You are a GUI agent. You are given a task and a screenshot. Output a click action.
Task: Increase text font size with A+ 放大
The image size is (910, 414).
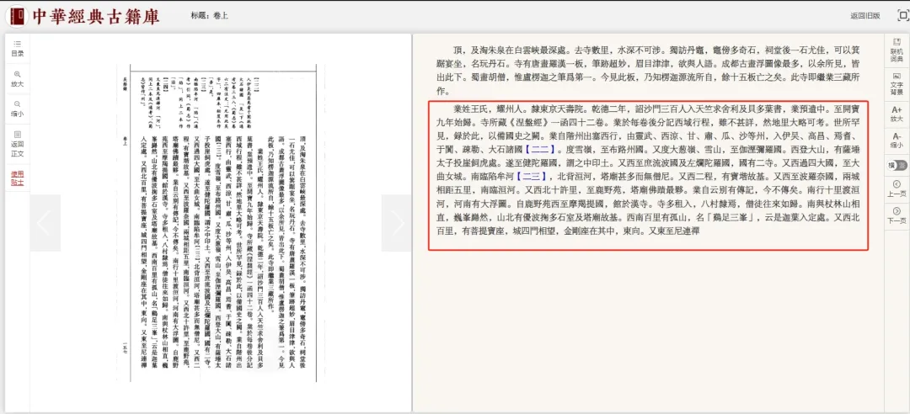tap(896, 114)
